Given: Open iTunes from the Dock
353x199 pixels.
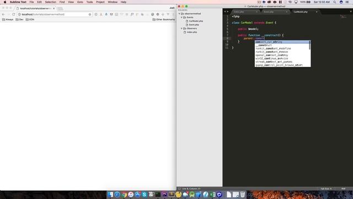Looking at the screenshot, I should (x=131, y=195).
